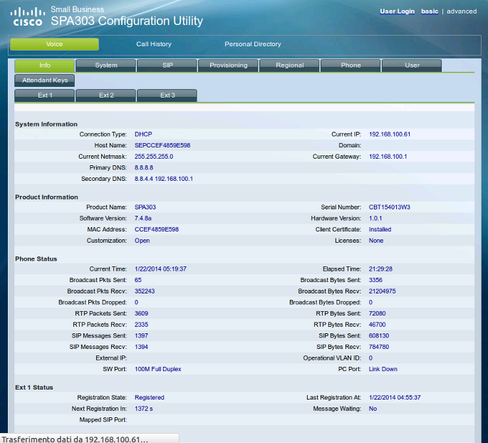
Task: Click serial number CBT154013W3
Action: tap(390, 207)
